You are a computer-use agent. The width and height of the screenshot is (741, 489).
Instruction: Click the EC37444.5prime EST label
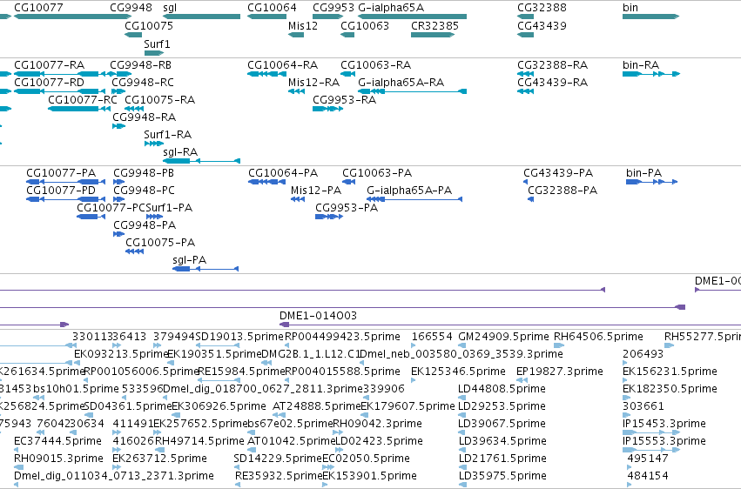(x=57, y=441)
